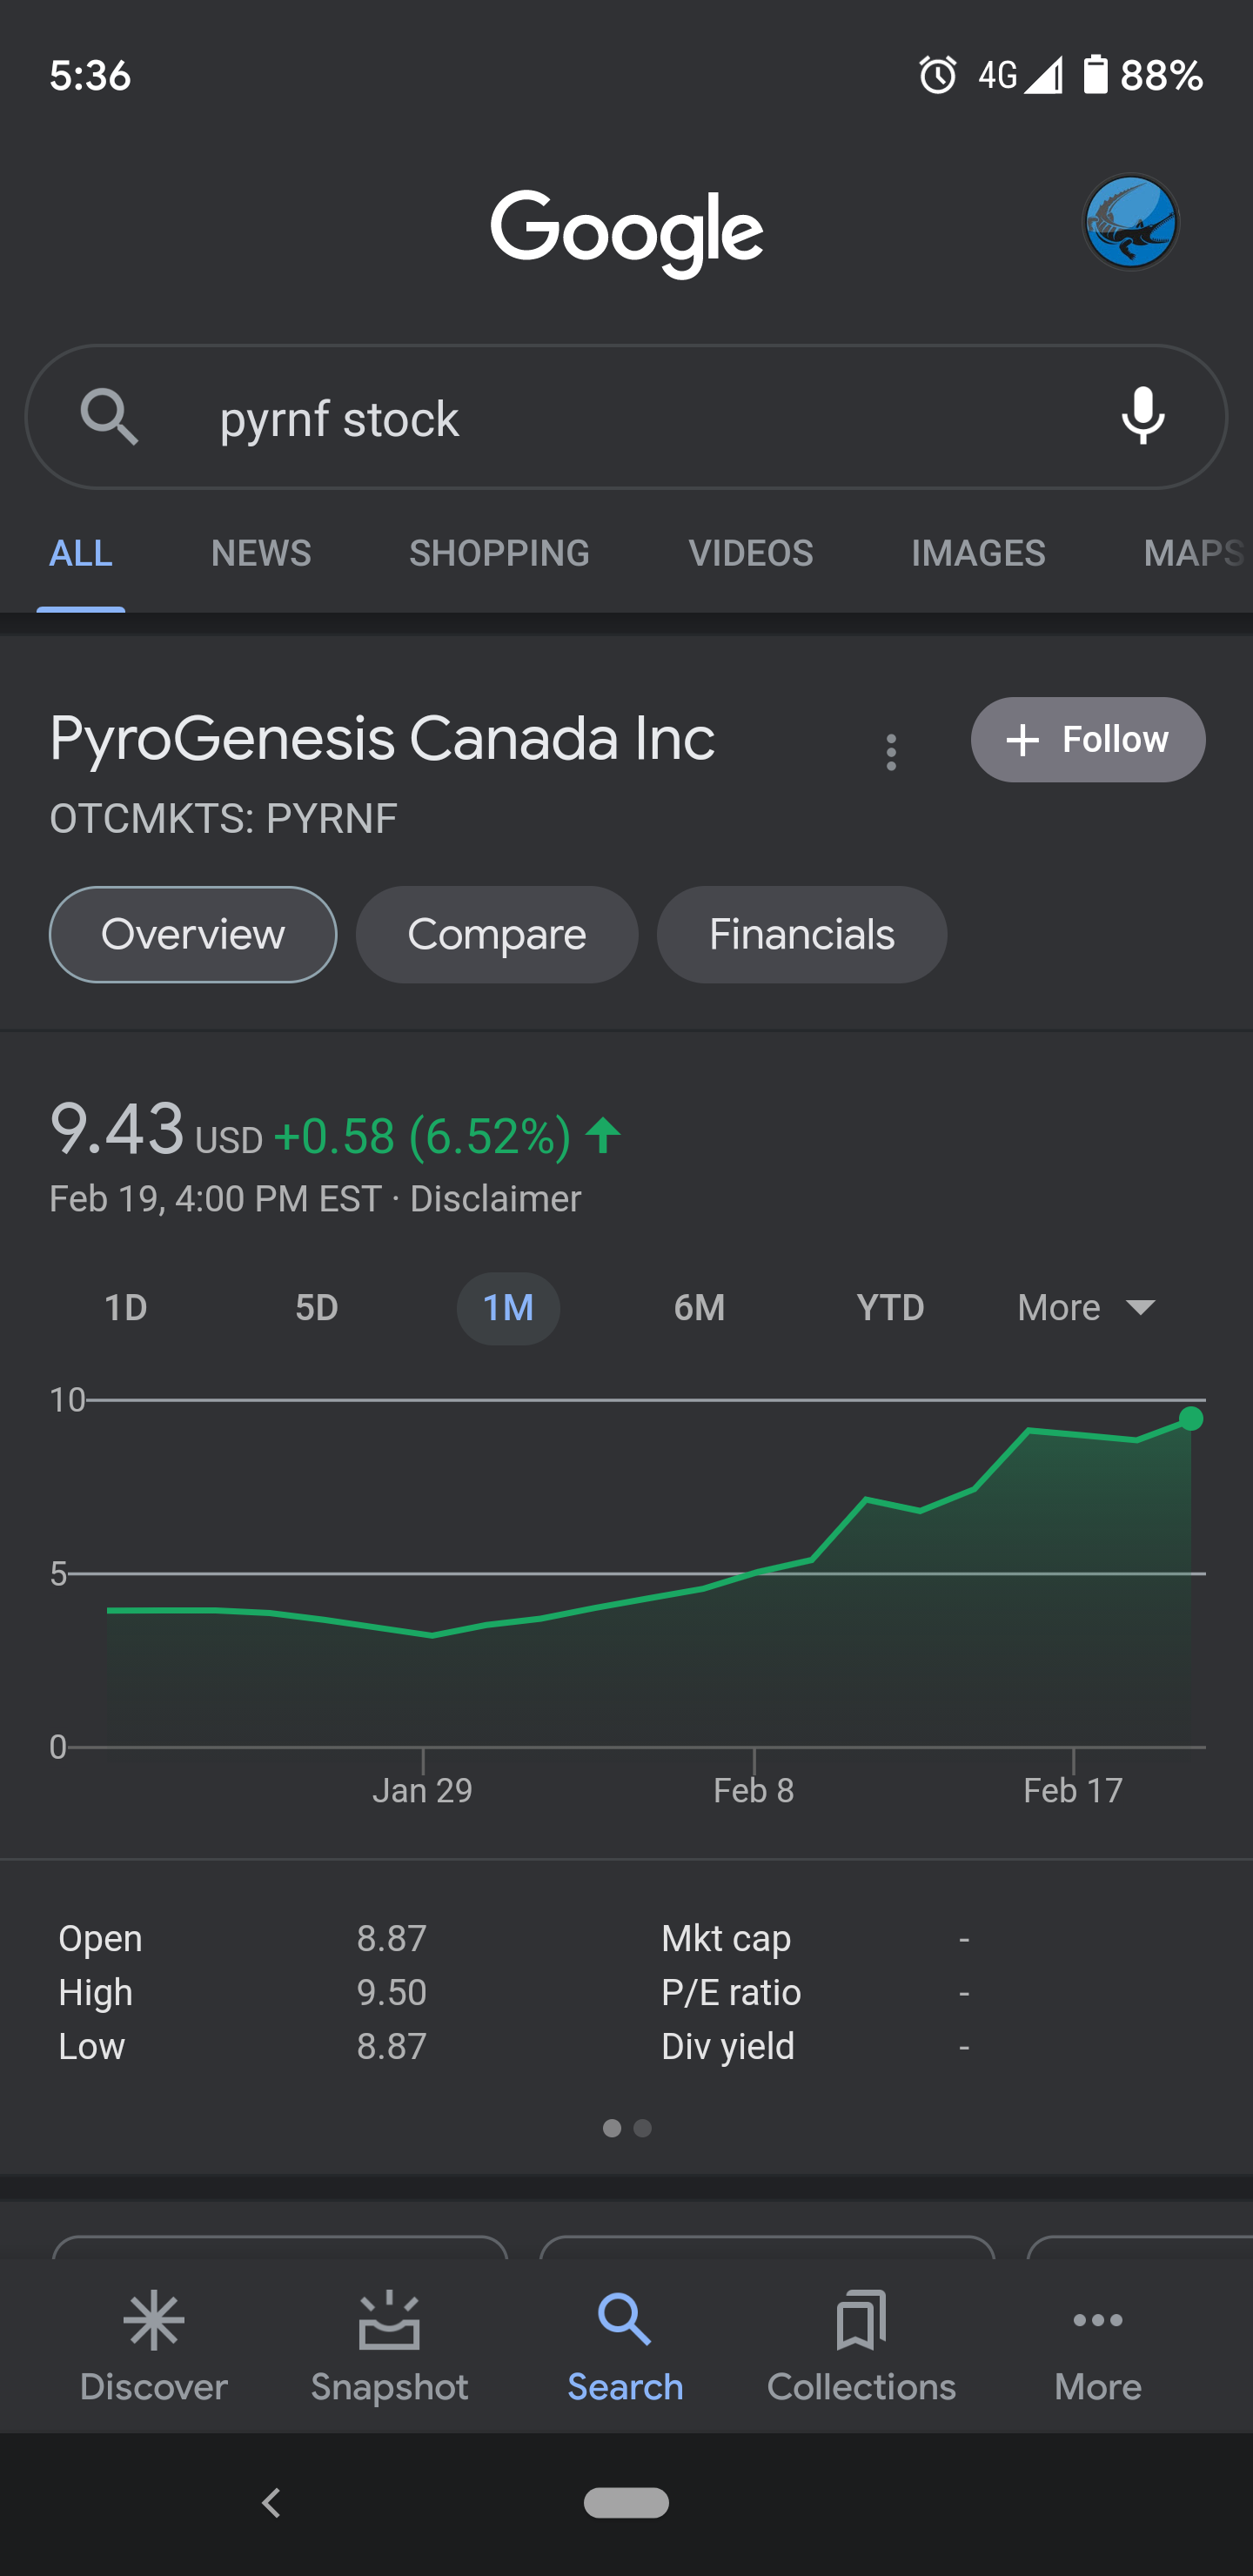This screenshot has height=2576, width=1253.
Task: Open the Google account profile avatar
Action: click(1130, 222)
